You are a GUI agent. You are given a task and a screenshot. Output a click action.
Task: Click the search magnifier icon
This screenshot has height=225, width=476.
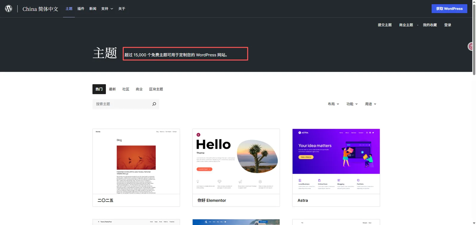tap(154, 104)
